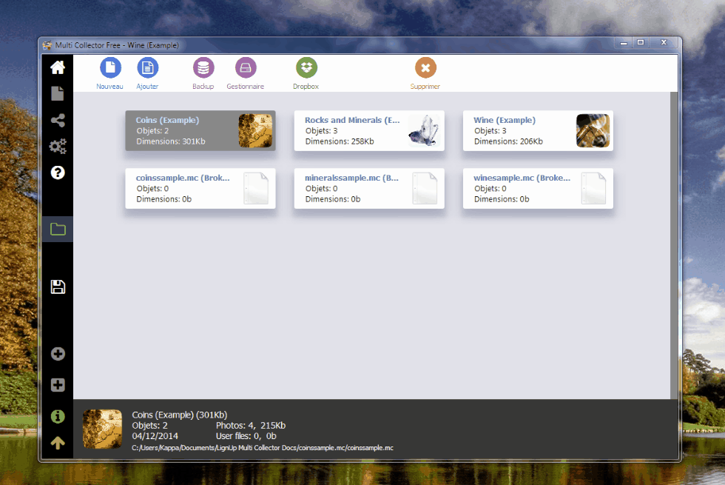Image resolution: width=725 pixels, height=485 pixels.
Task: Click the Coins card thumbnail image
Action: 255,131
